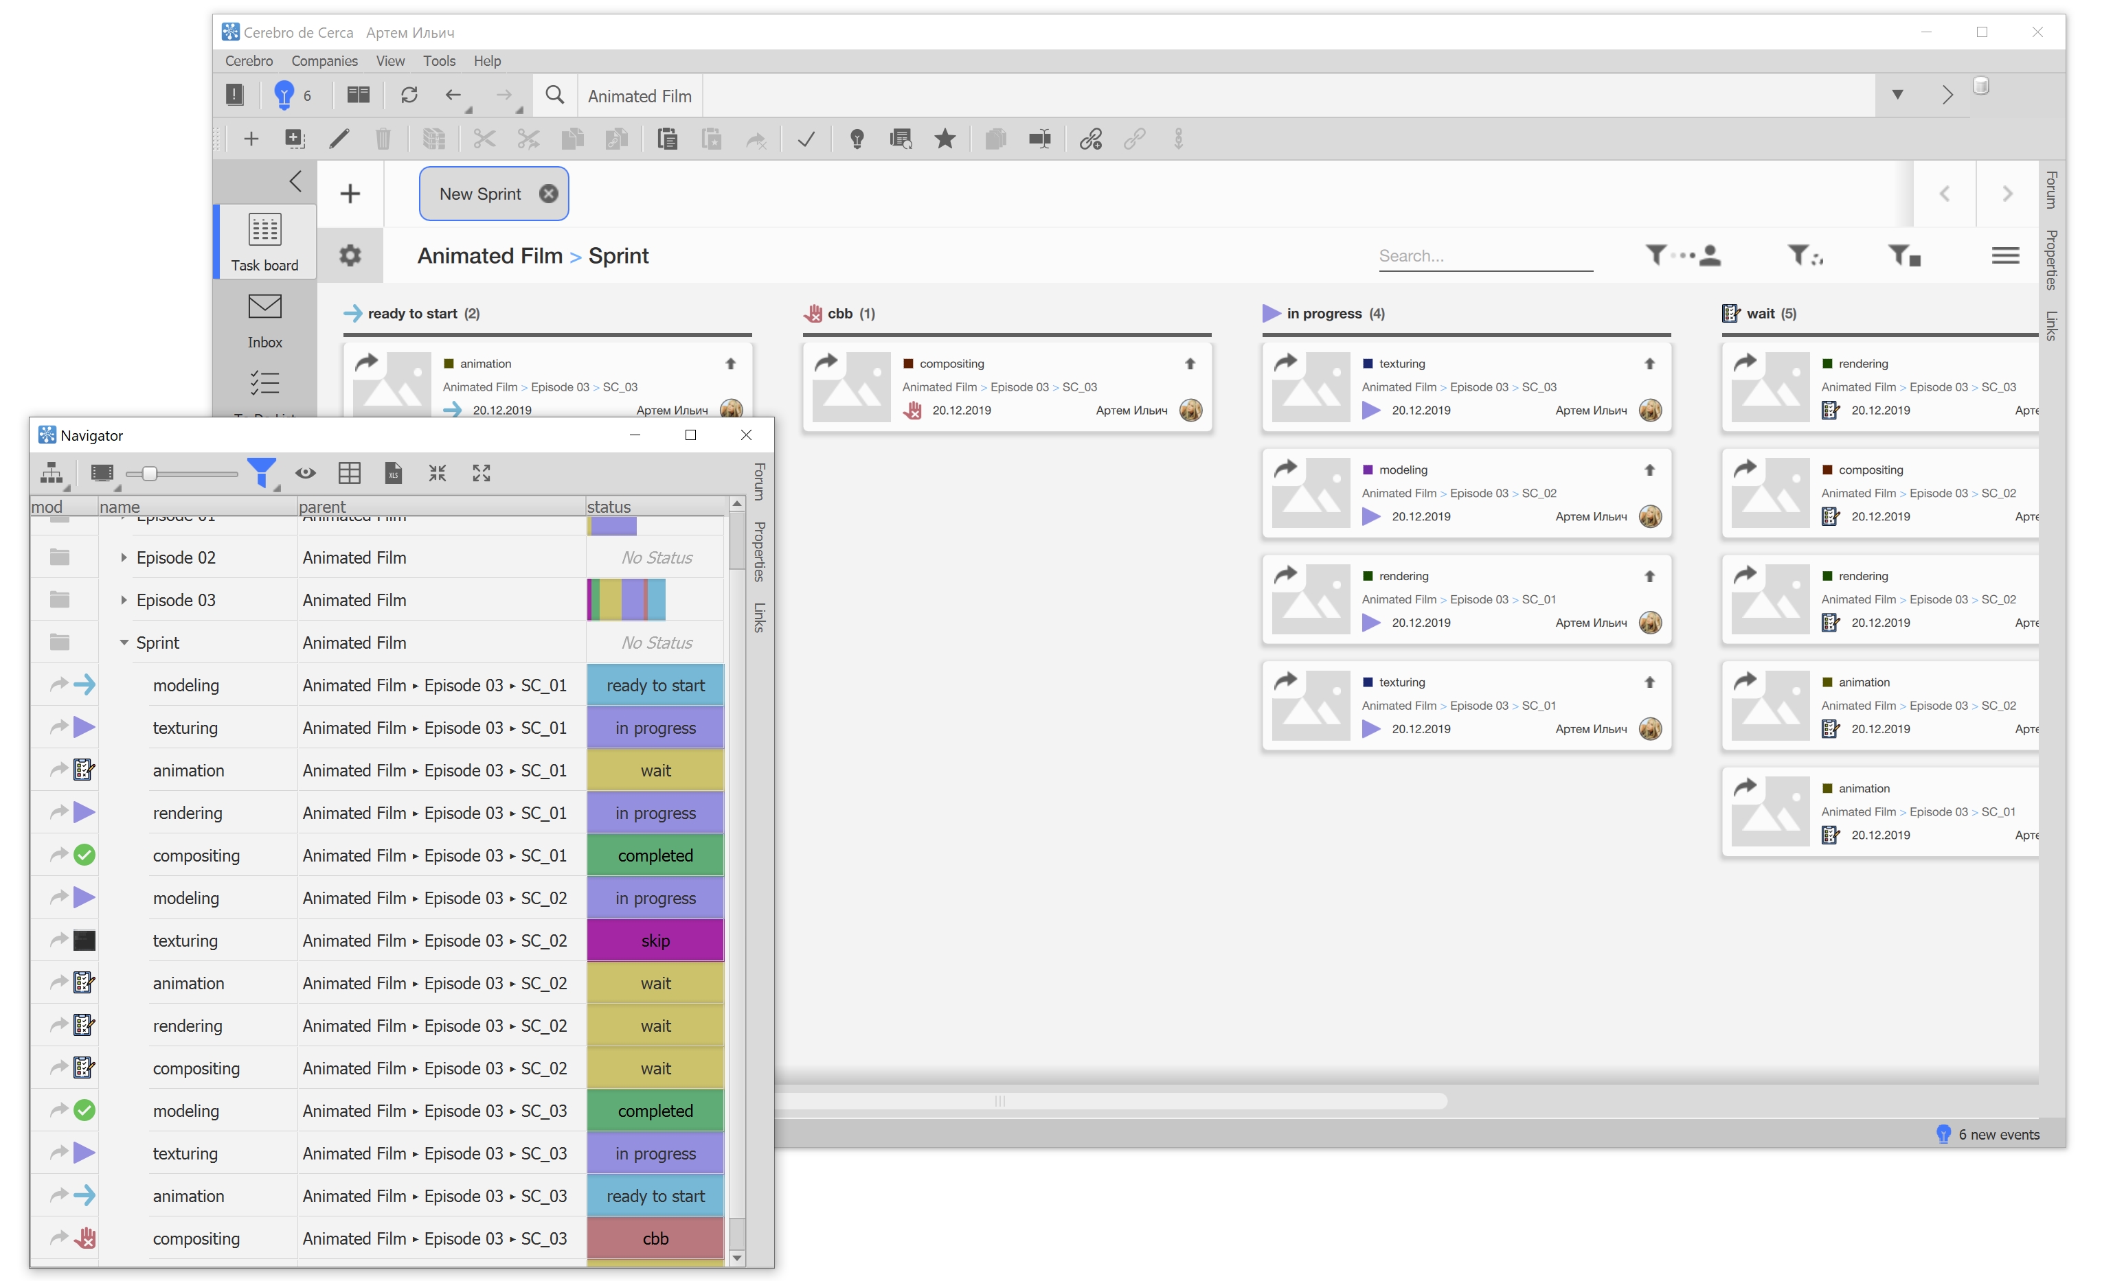Click the Search field on task board
This screenshot has width=2102, height=1281.
pyautogui.click(x=1485, y=255)
